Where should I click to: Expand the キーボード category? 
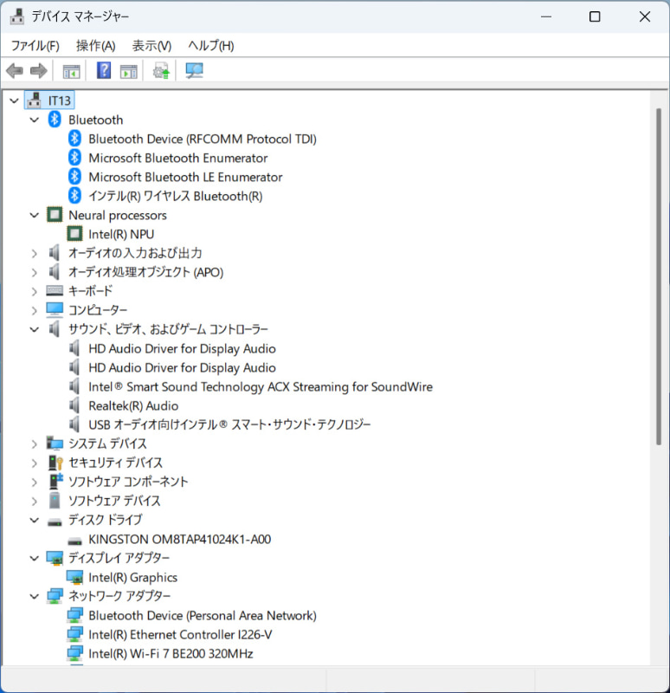coord(35,291)
